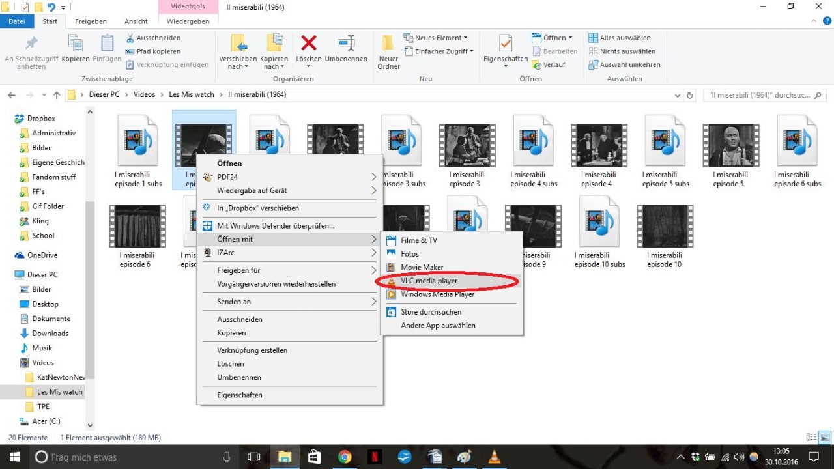Choose Movie Maker in submenu
Screen dimensions: 834x469
coord(451,267)
